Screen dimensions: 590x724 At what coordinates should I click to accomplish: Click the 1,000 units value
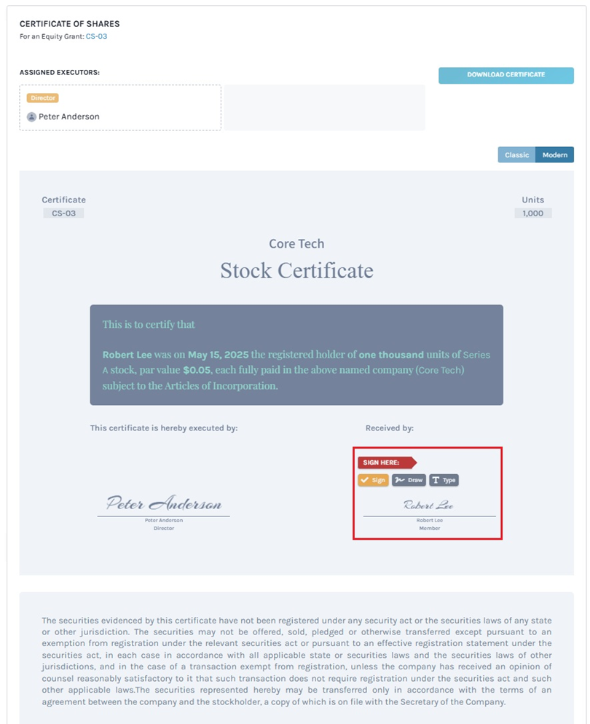[x=532, y=213]
